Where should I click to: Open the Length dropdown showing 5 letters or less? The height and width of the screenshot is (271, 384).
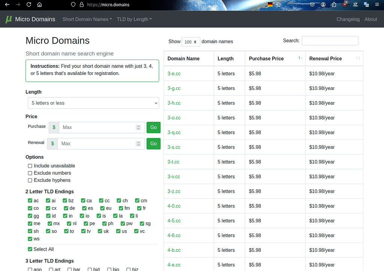(92, 103)
